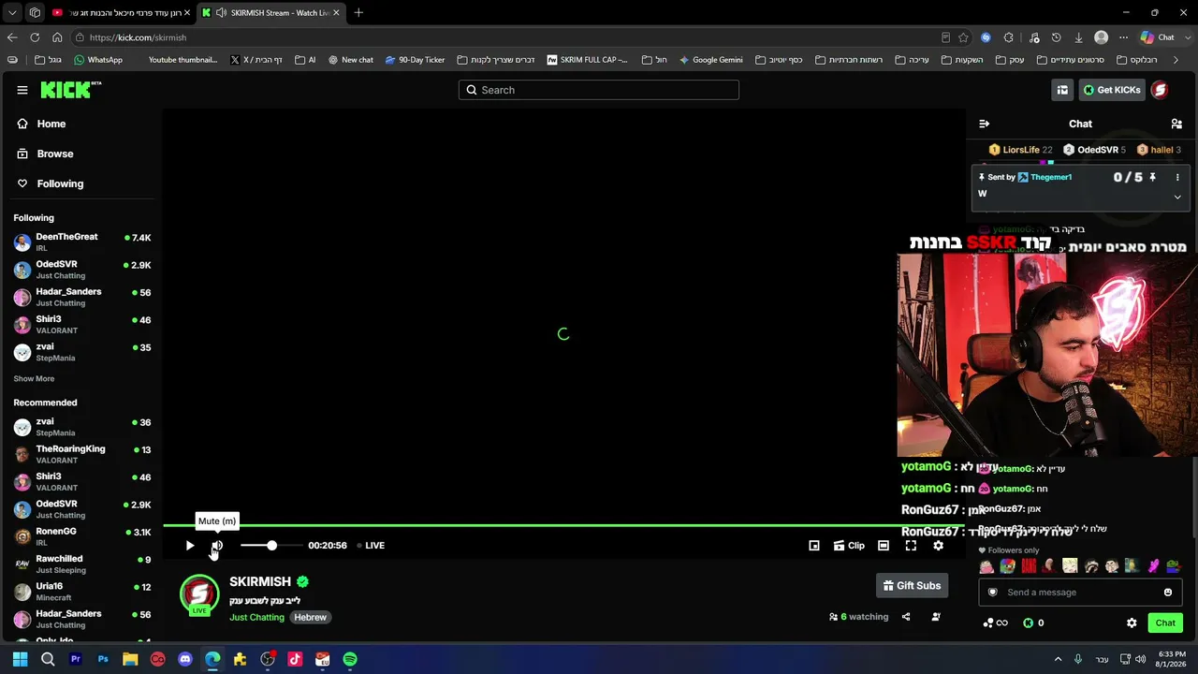Open Spotify from the taskbar
1198x674 pixels.
pos(350,659)
